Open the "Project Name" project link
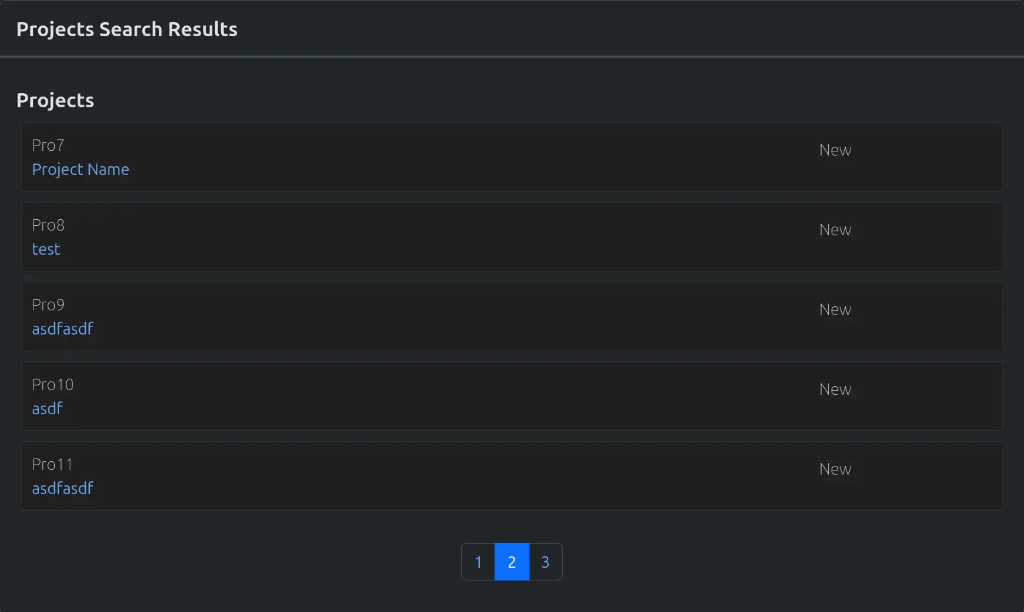 [x=80, y=170]
